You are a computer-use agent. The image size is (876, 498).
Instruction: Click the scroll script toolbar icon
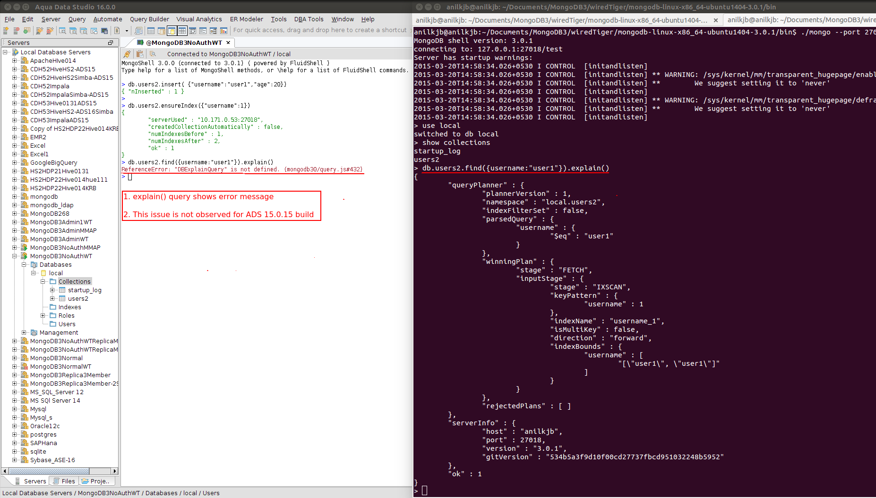click(x=138, y=31)
